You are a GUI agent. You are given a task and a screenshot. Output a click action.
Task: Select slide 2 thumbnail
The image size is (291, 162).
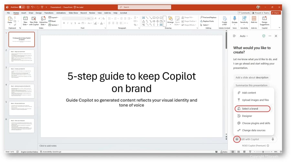(22, 57)
